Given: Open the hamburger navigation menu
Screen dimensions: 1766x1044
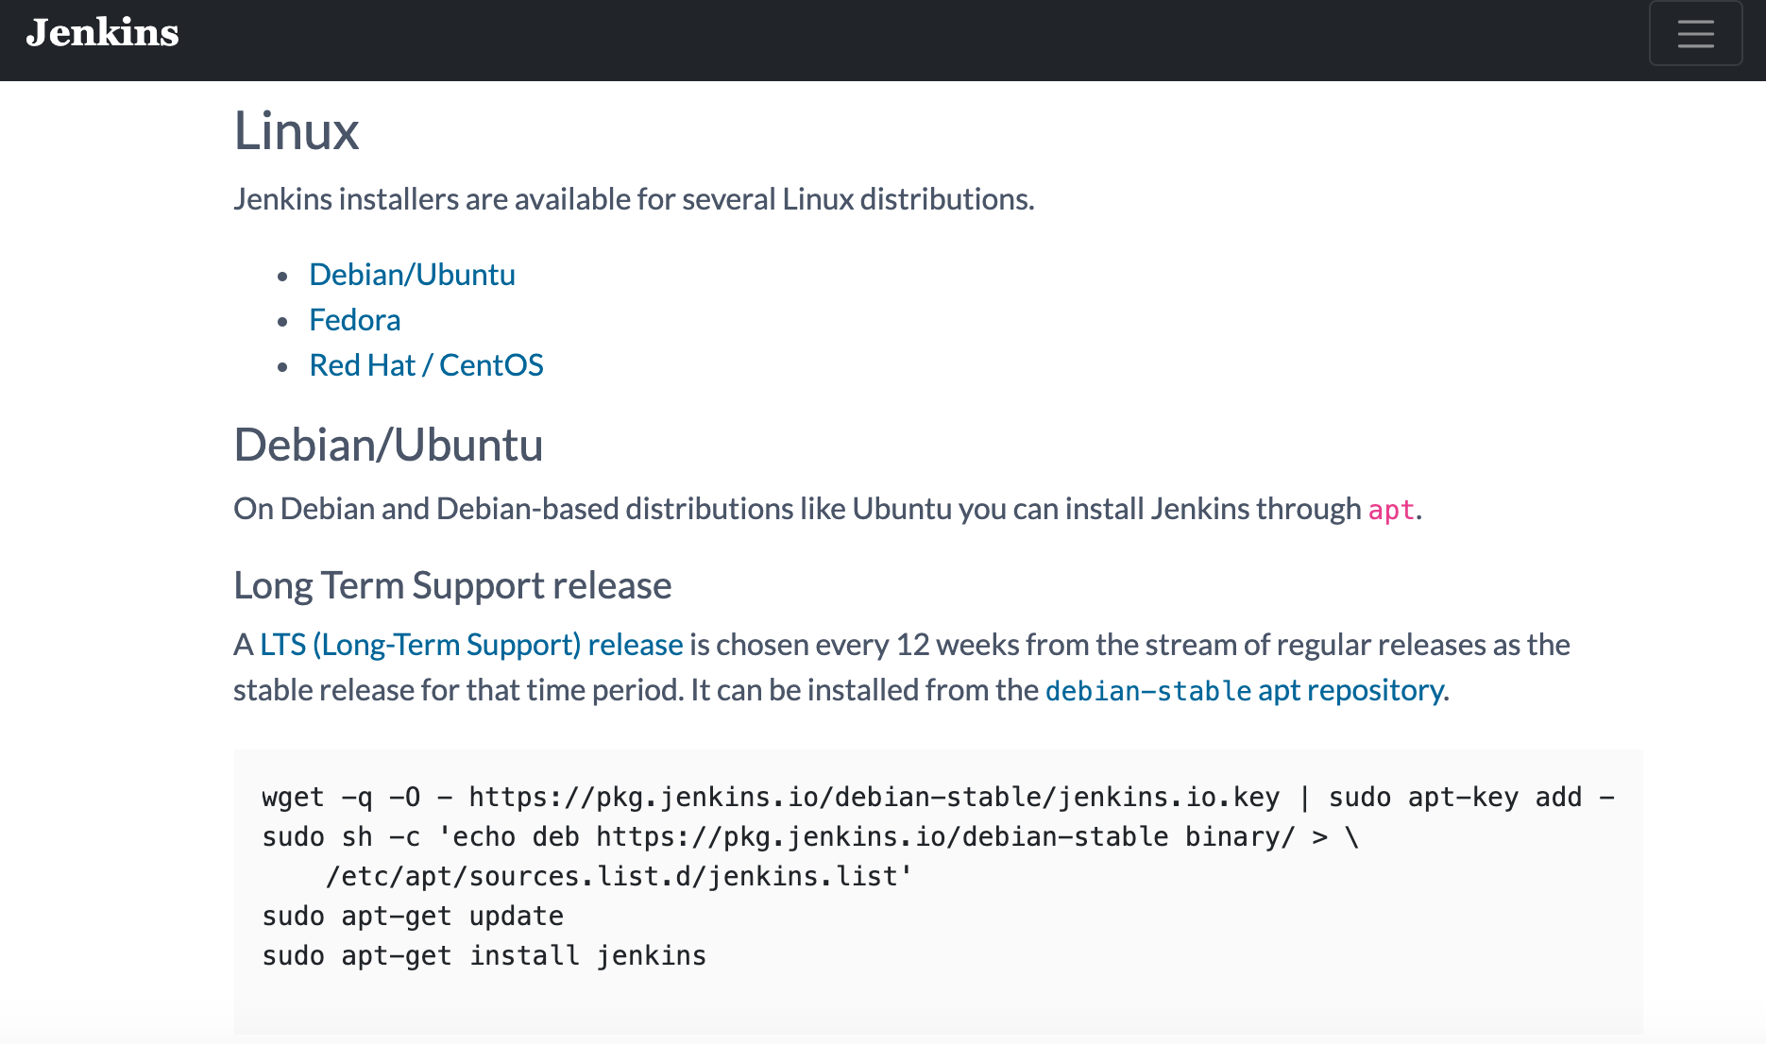Looking at the screenshot, I should (x=1695, y=33).
